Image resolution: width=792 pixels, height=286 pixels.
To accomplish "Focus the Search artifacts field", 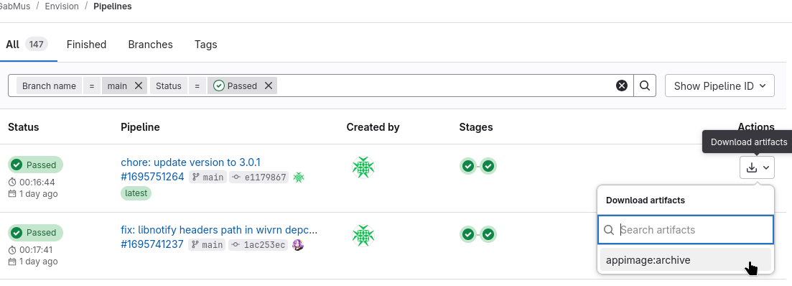I will 686,230.
